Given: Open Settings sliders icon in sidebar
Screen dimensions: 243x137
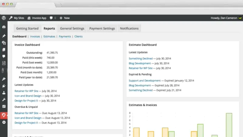Looking at the screenshot, I should tap(4, 106).
